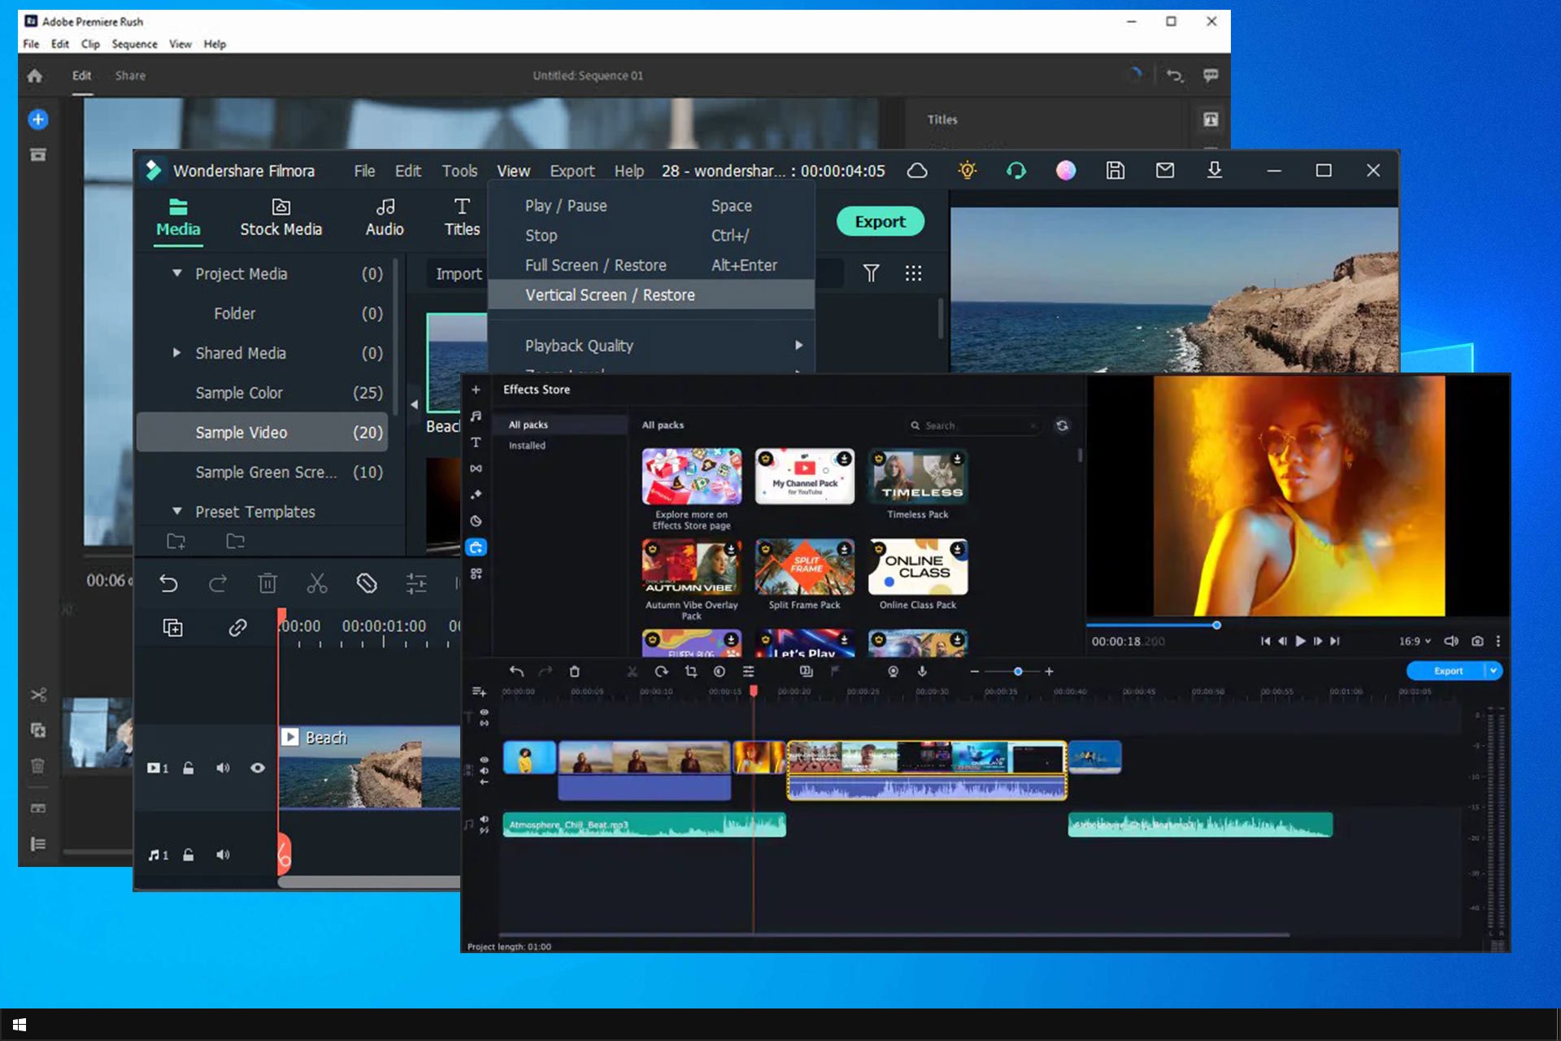
Task: Click the Filmora lightbulb tips icon
Action: (x=967, y=171)
